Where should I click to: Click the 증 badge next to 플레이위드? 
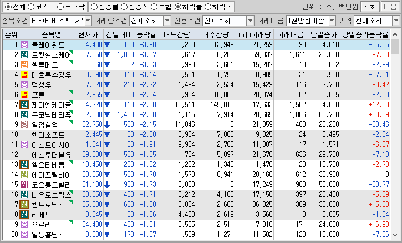pyautogui.click(x=24, y=44)
